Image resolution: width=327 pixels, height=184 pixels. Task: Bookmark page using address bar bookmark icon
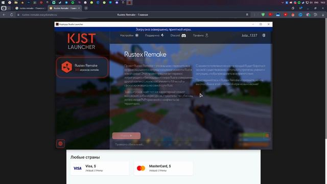247,15
